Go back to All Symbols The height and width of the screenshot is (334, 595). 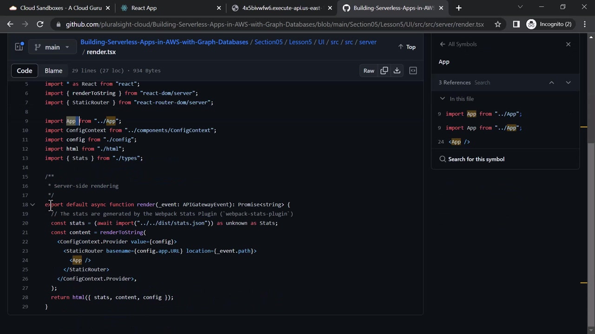pos(458,44)
